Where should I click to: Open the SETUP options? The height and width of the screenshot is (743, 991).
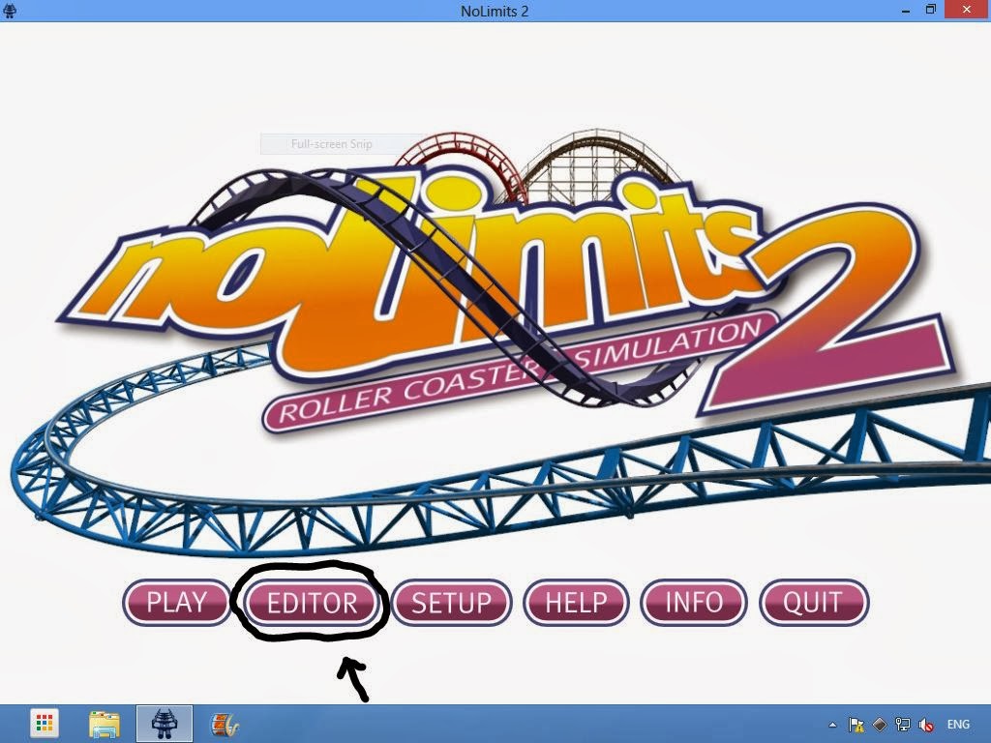[451, 603]
